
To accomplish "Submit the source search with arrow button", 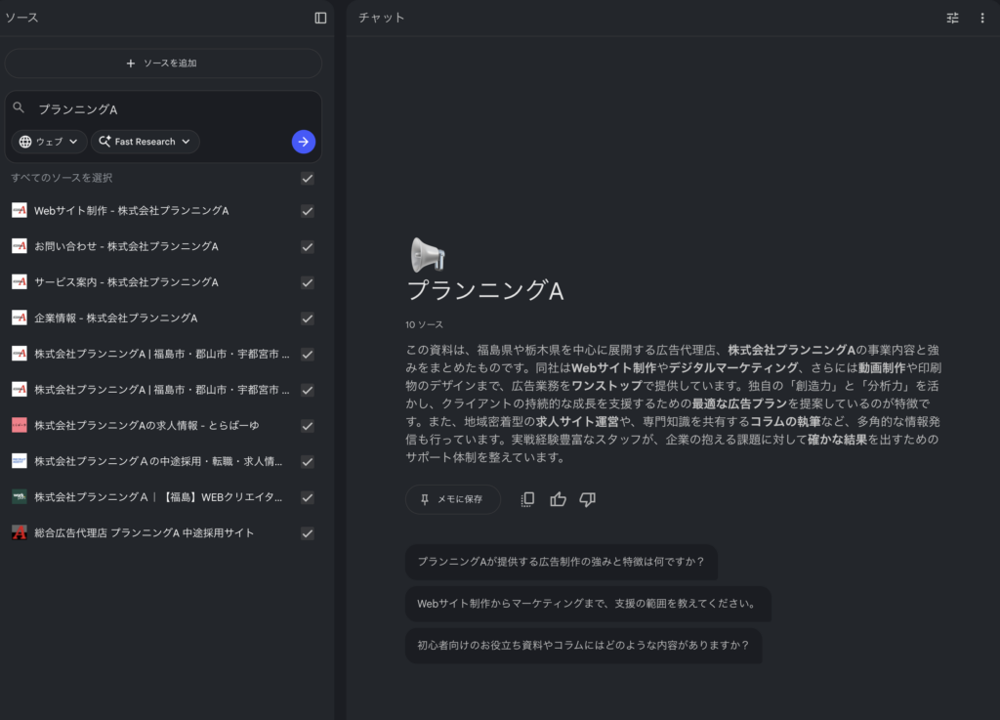I will point(304,142).
